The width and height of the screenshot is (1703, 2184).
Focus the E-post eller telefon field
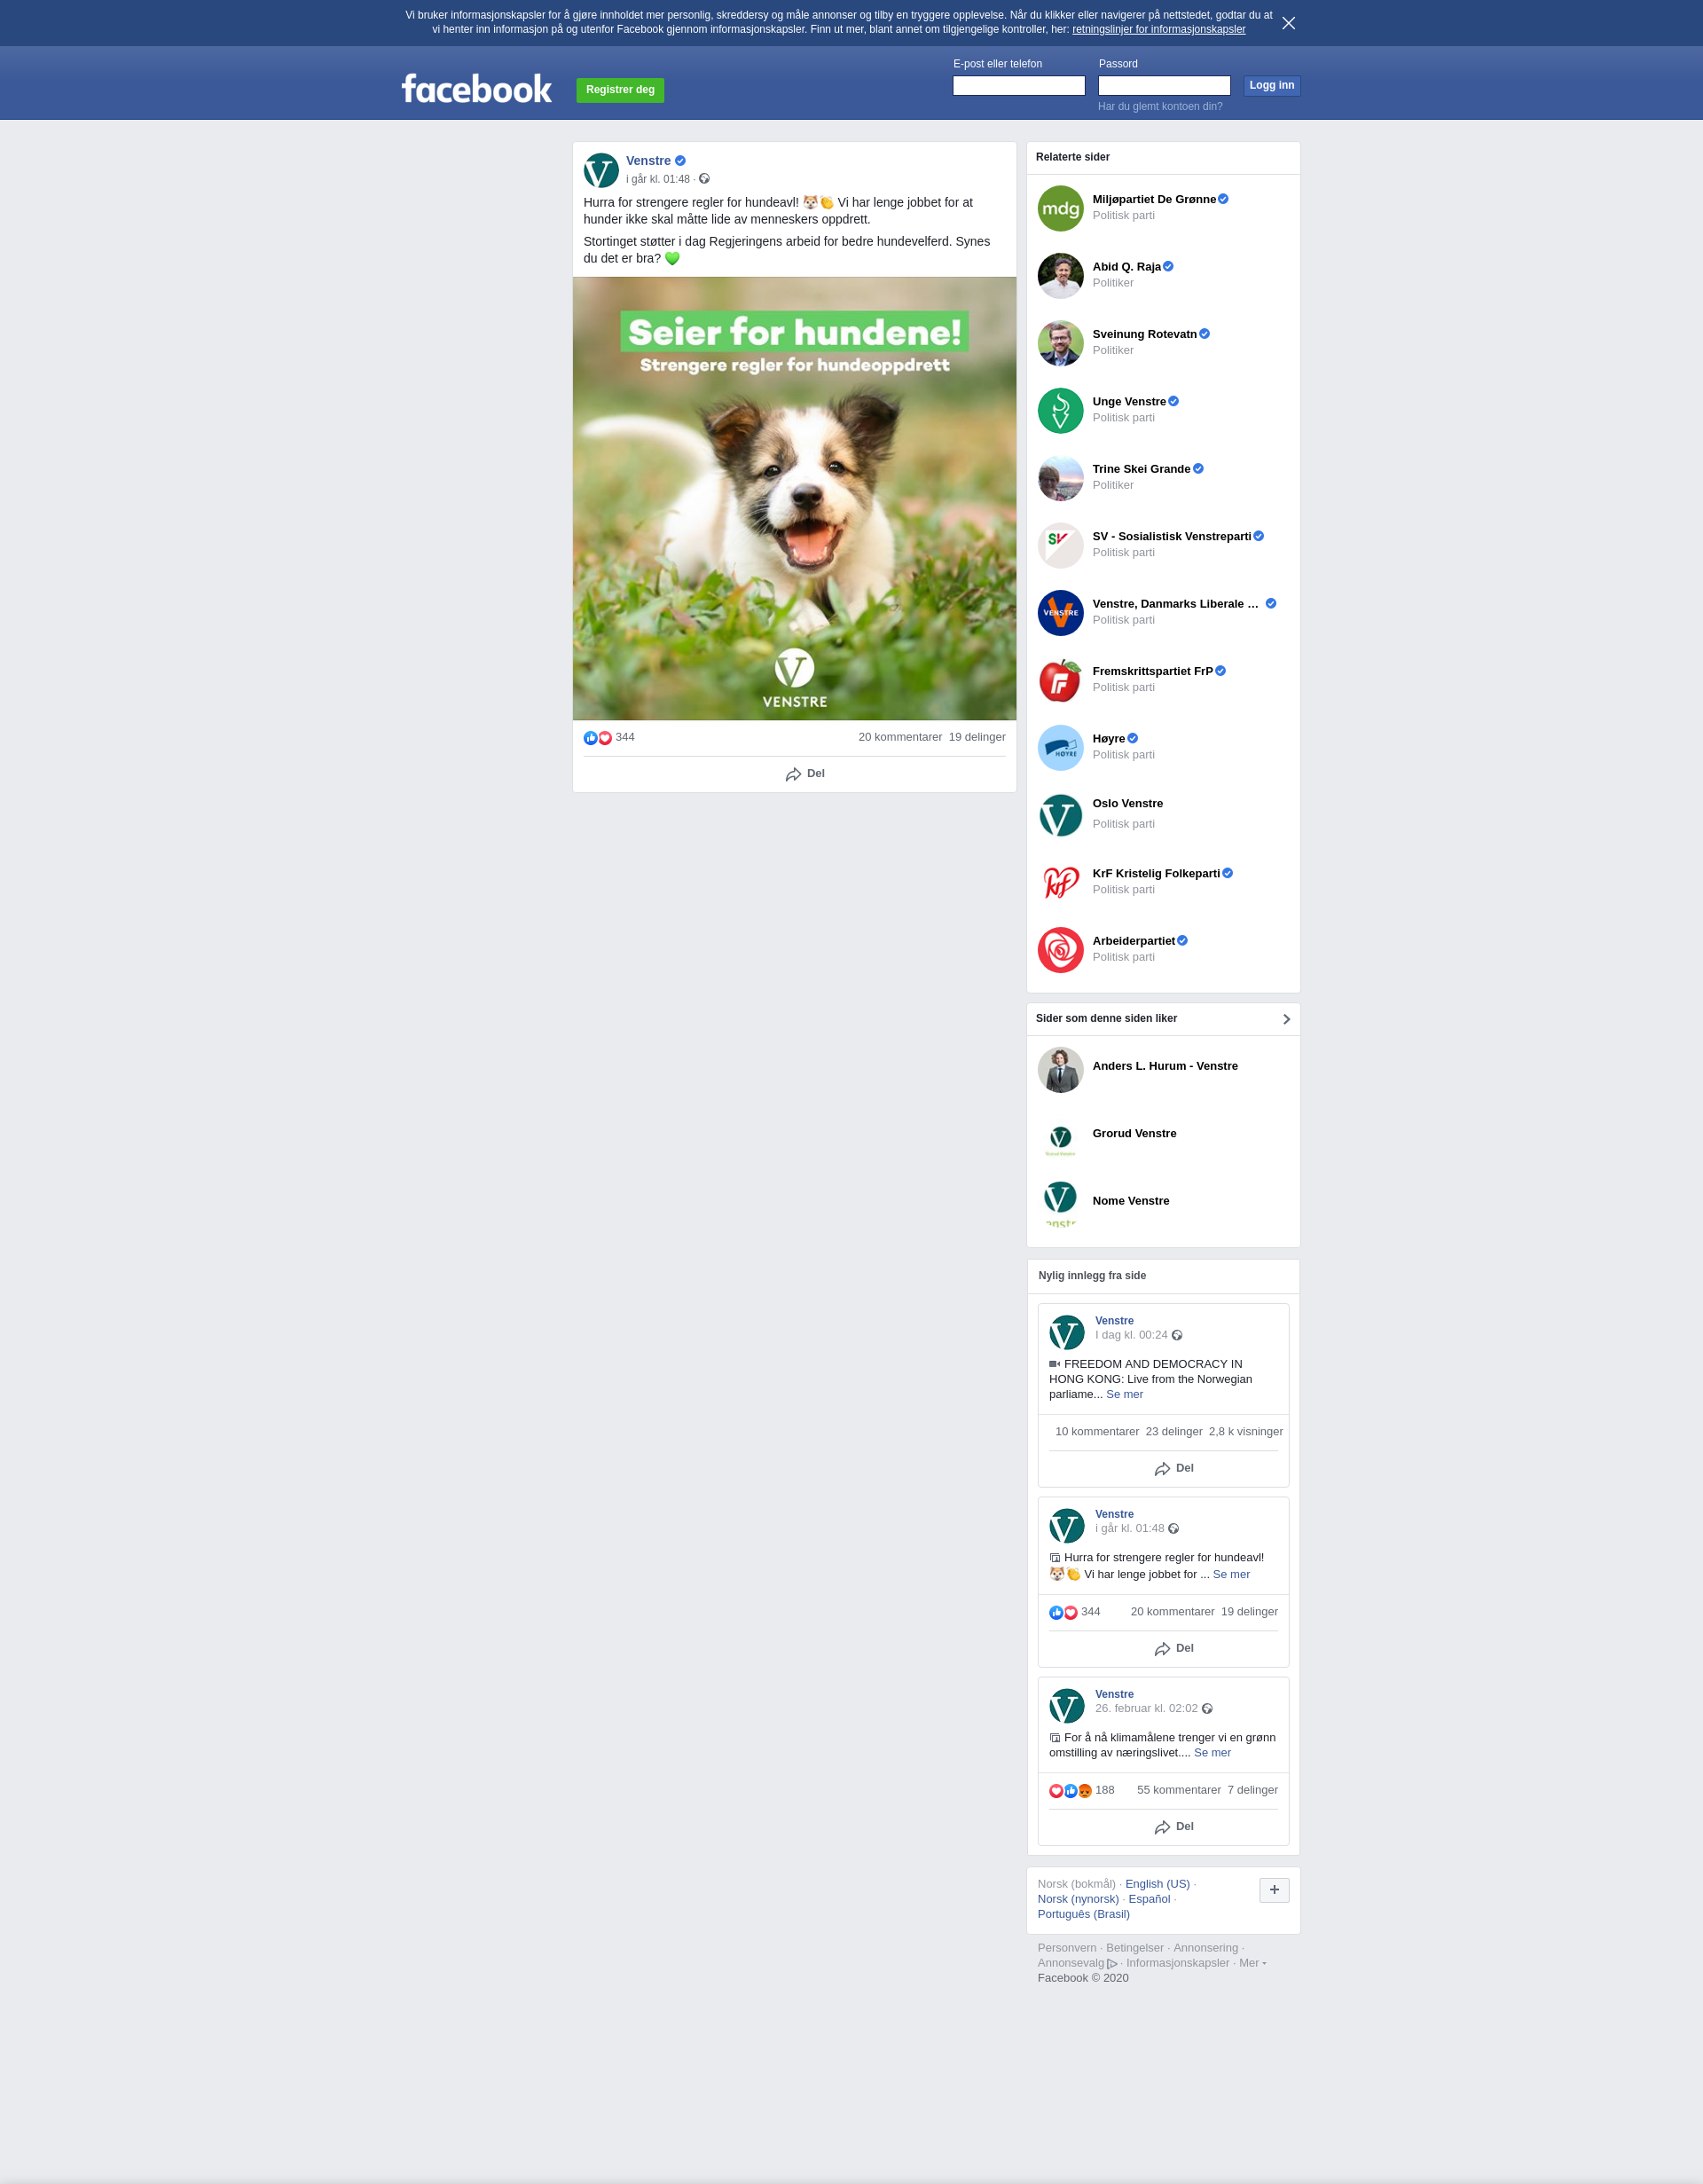coord(1018,86)
